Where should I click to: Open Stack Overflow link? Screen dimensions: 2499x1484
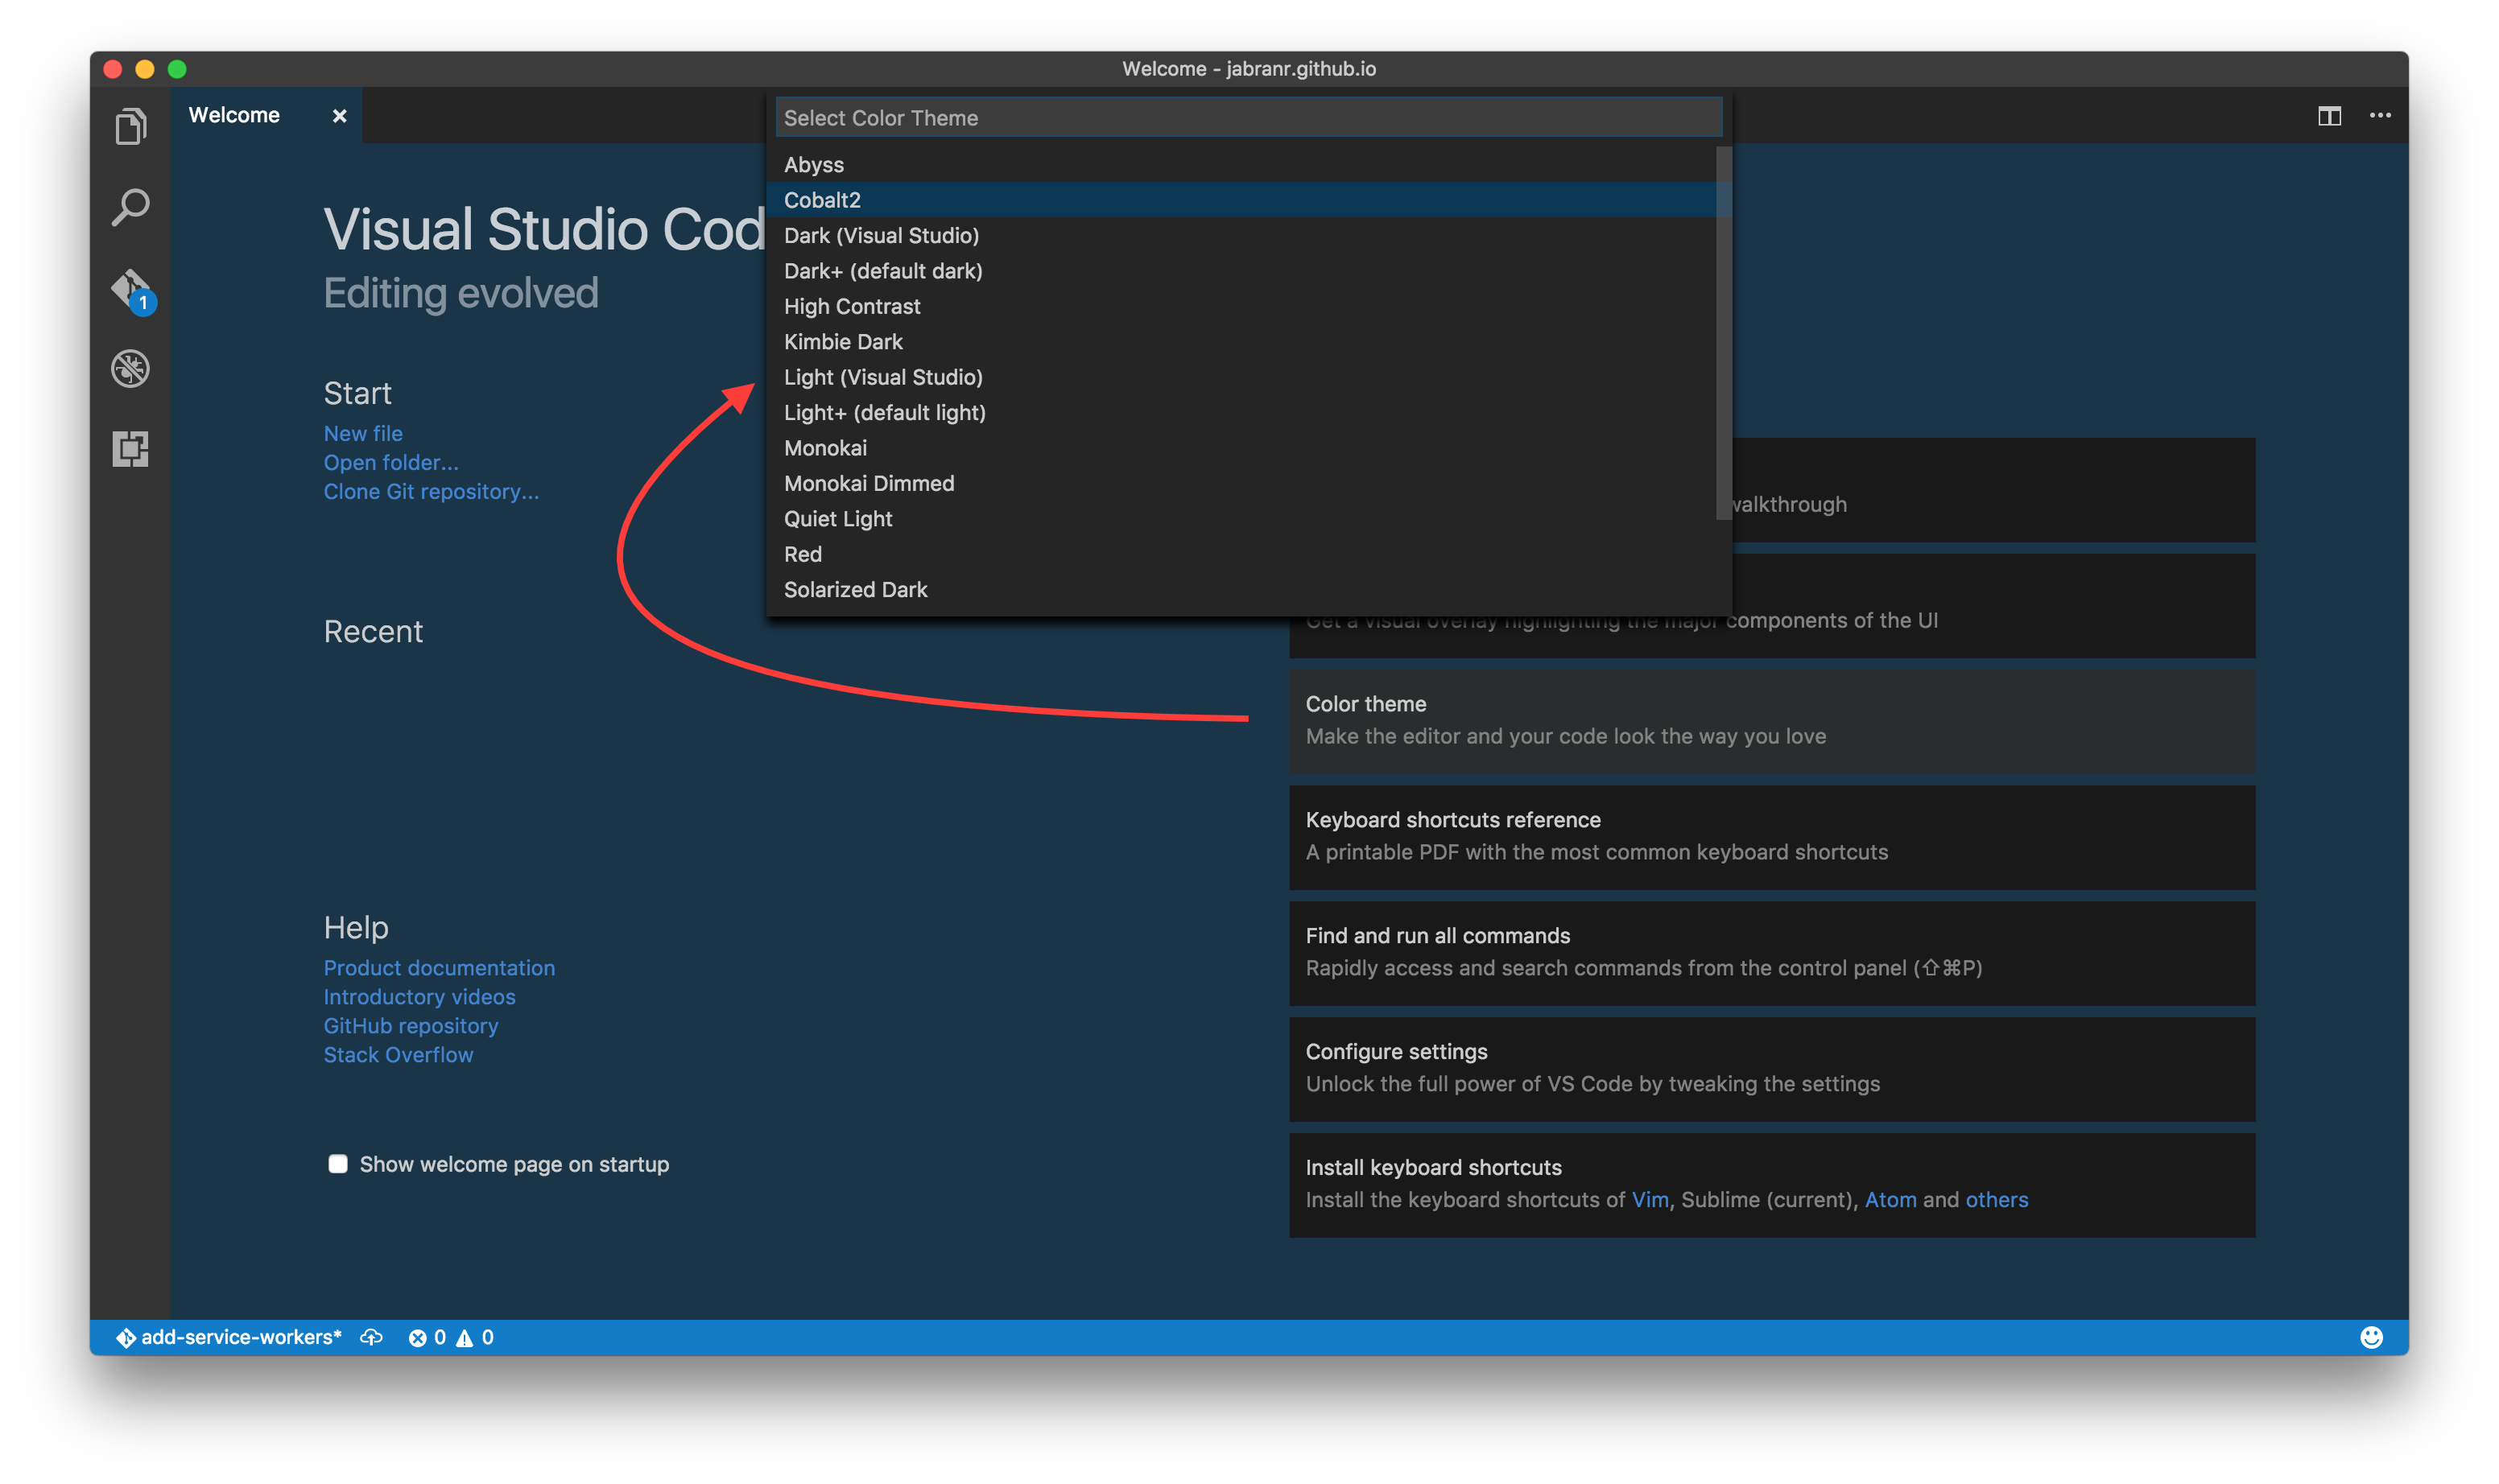pos(399,1055)
